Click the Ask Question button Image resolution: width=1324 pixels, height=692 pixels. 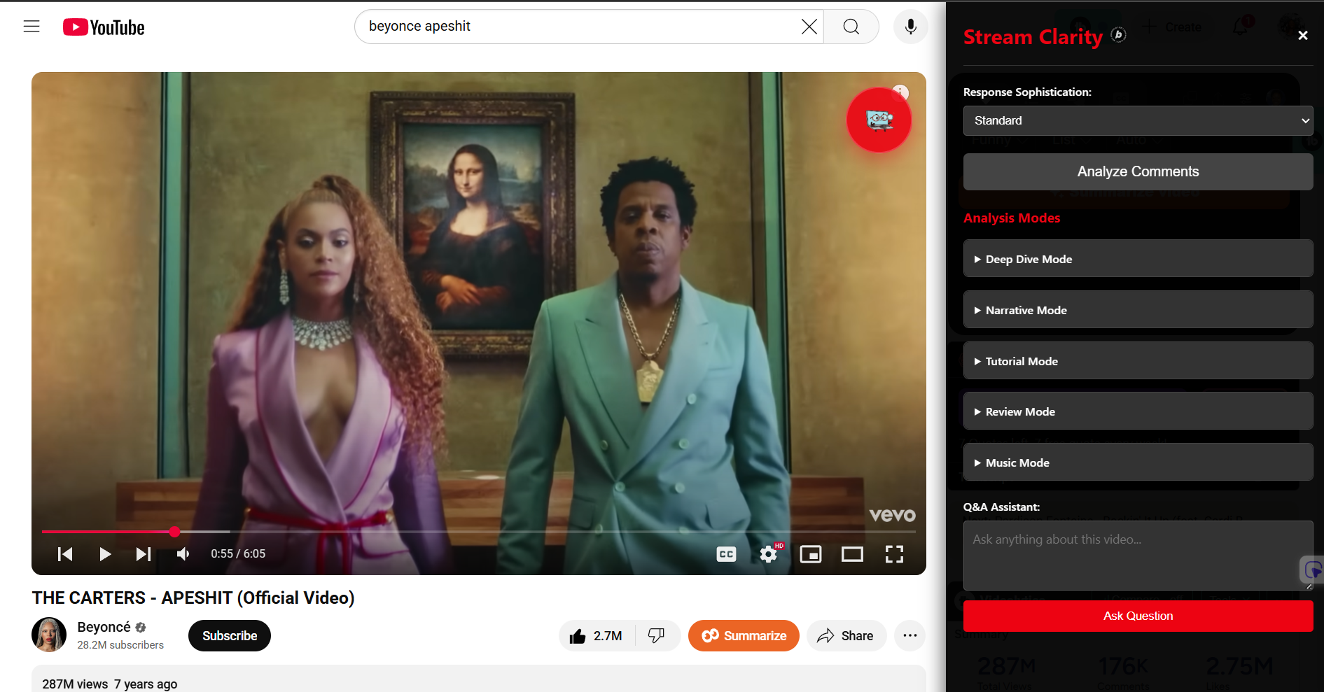pyautogui.click(x=1138, y=616)
